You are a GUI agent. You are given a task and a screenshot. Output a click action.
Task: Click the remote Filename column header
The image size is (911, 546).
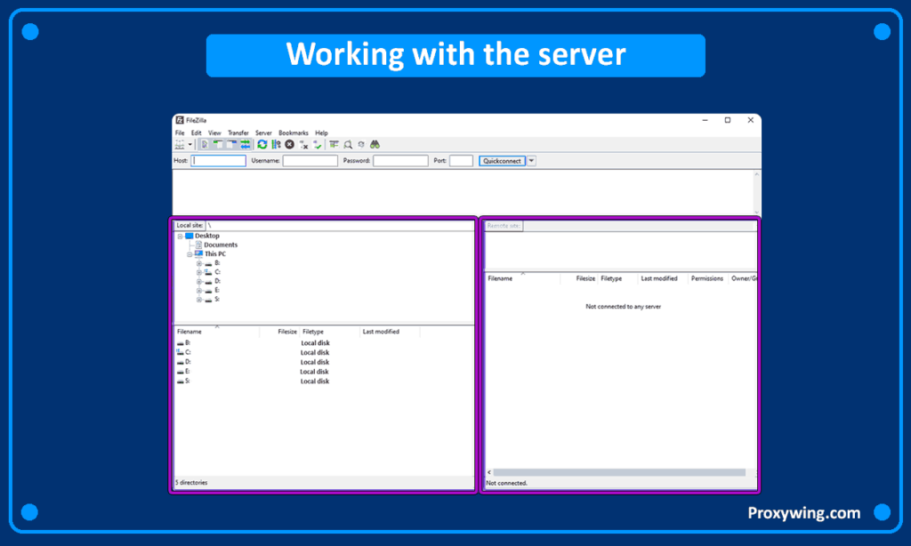click(x=522, y=279)
